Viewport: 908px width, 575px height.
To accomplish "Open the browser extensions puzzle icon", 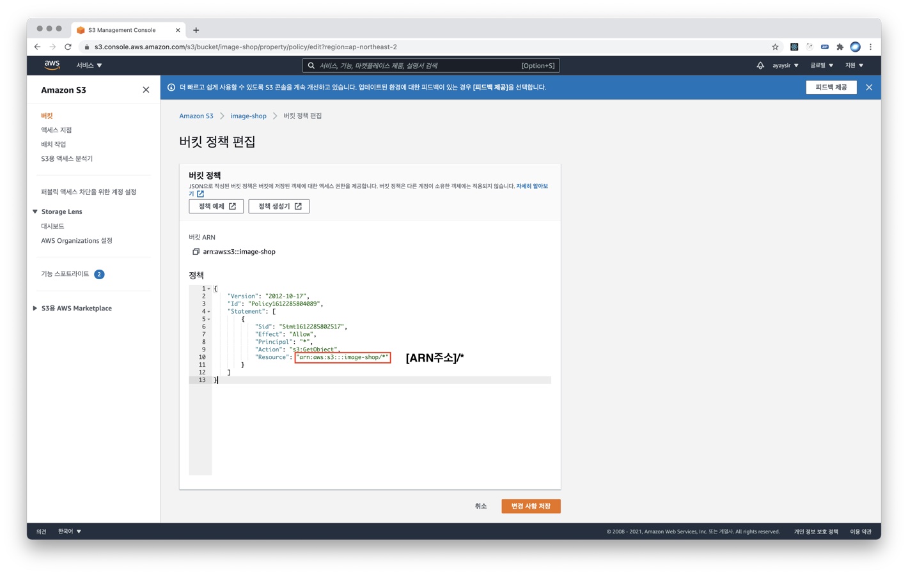I will coord(840,47).
